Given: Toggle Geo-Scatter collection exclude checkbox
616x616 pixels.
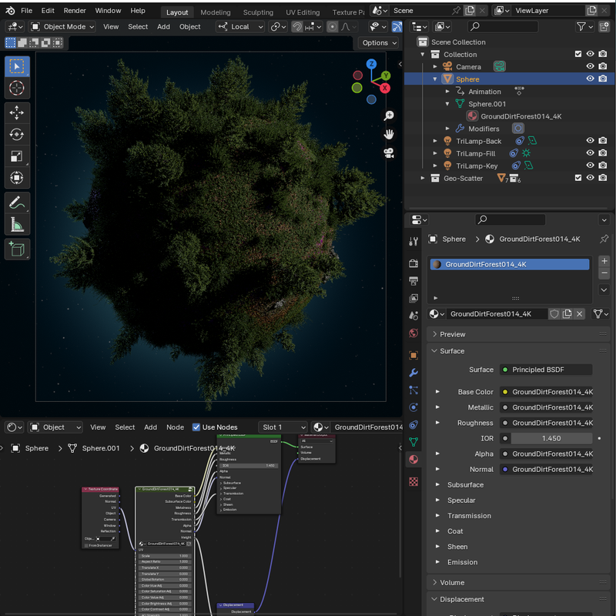Looking at the screenshot, I should click(578, 178).
